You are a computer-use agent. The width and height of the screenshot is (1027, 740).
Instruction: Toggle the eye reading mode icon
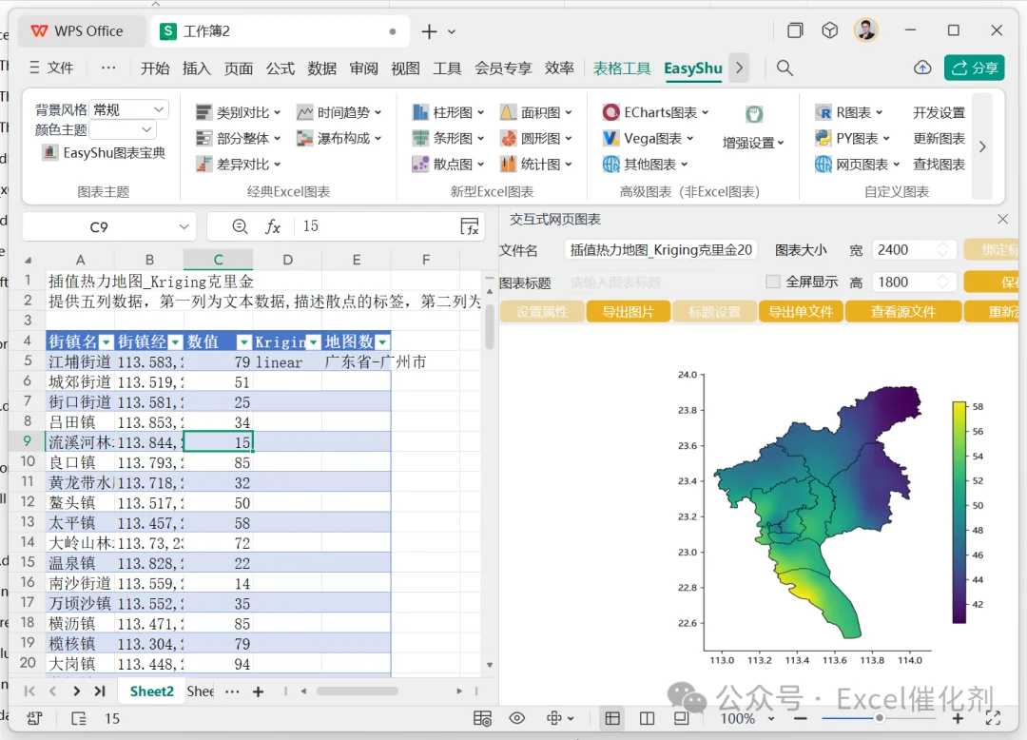tap(516, 718)
